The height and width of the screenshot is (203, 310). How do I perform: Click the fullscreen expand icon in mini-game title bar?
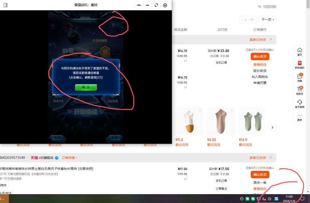(156, 5)
